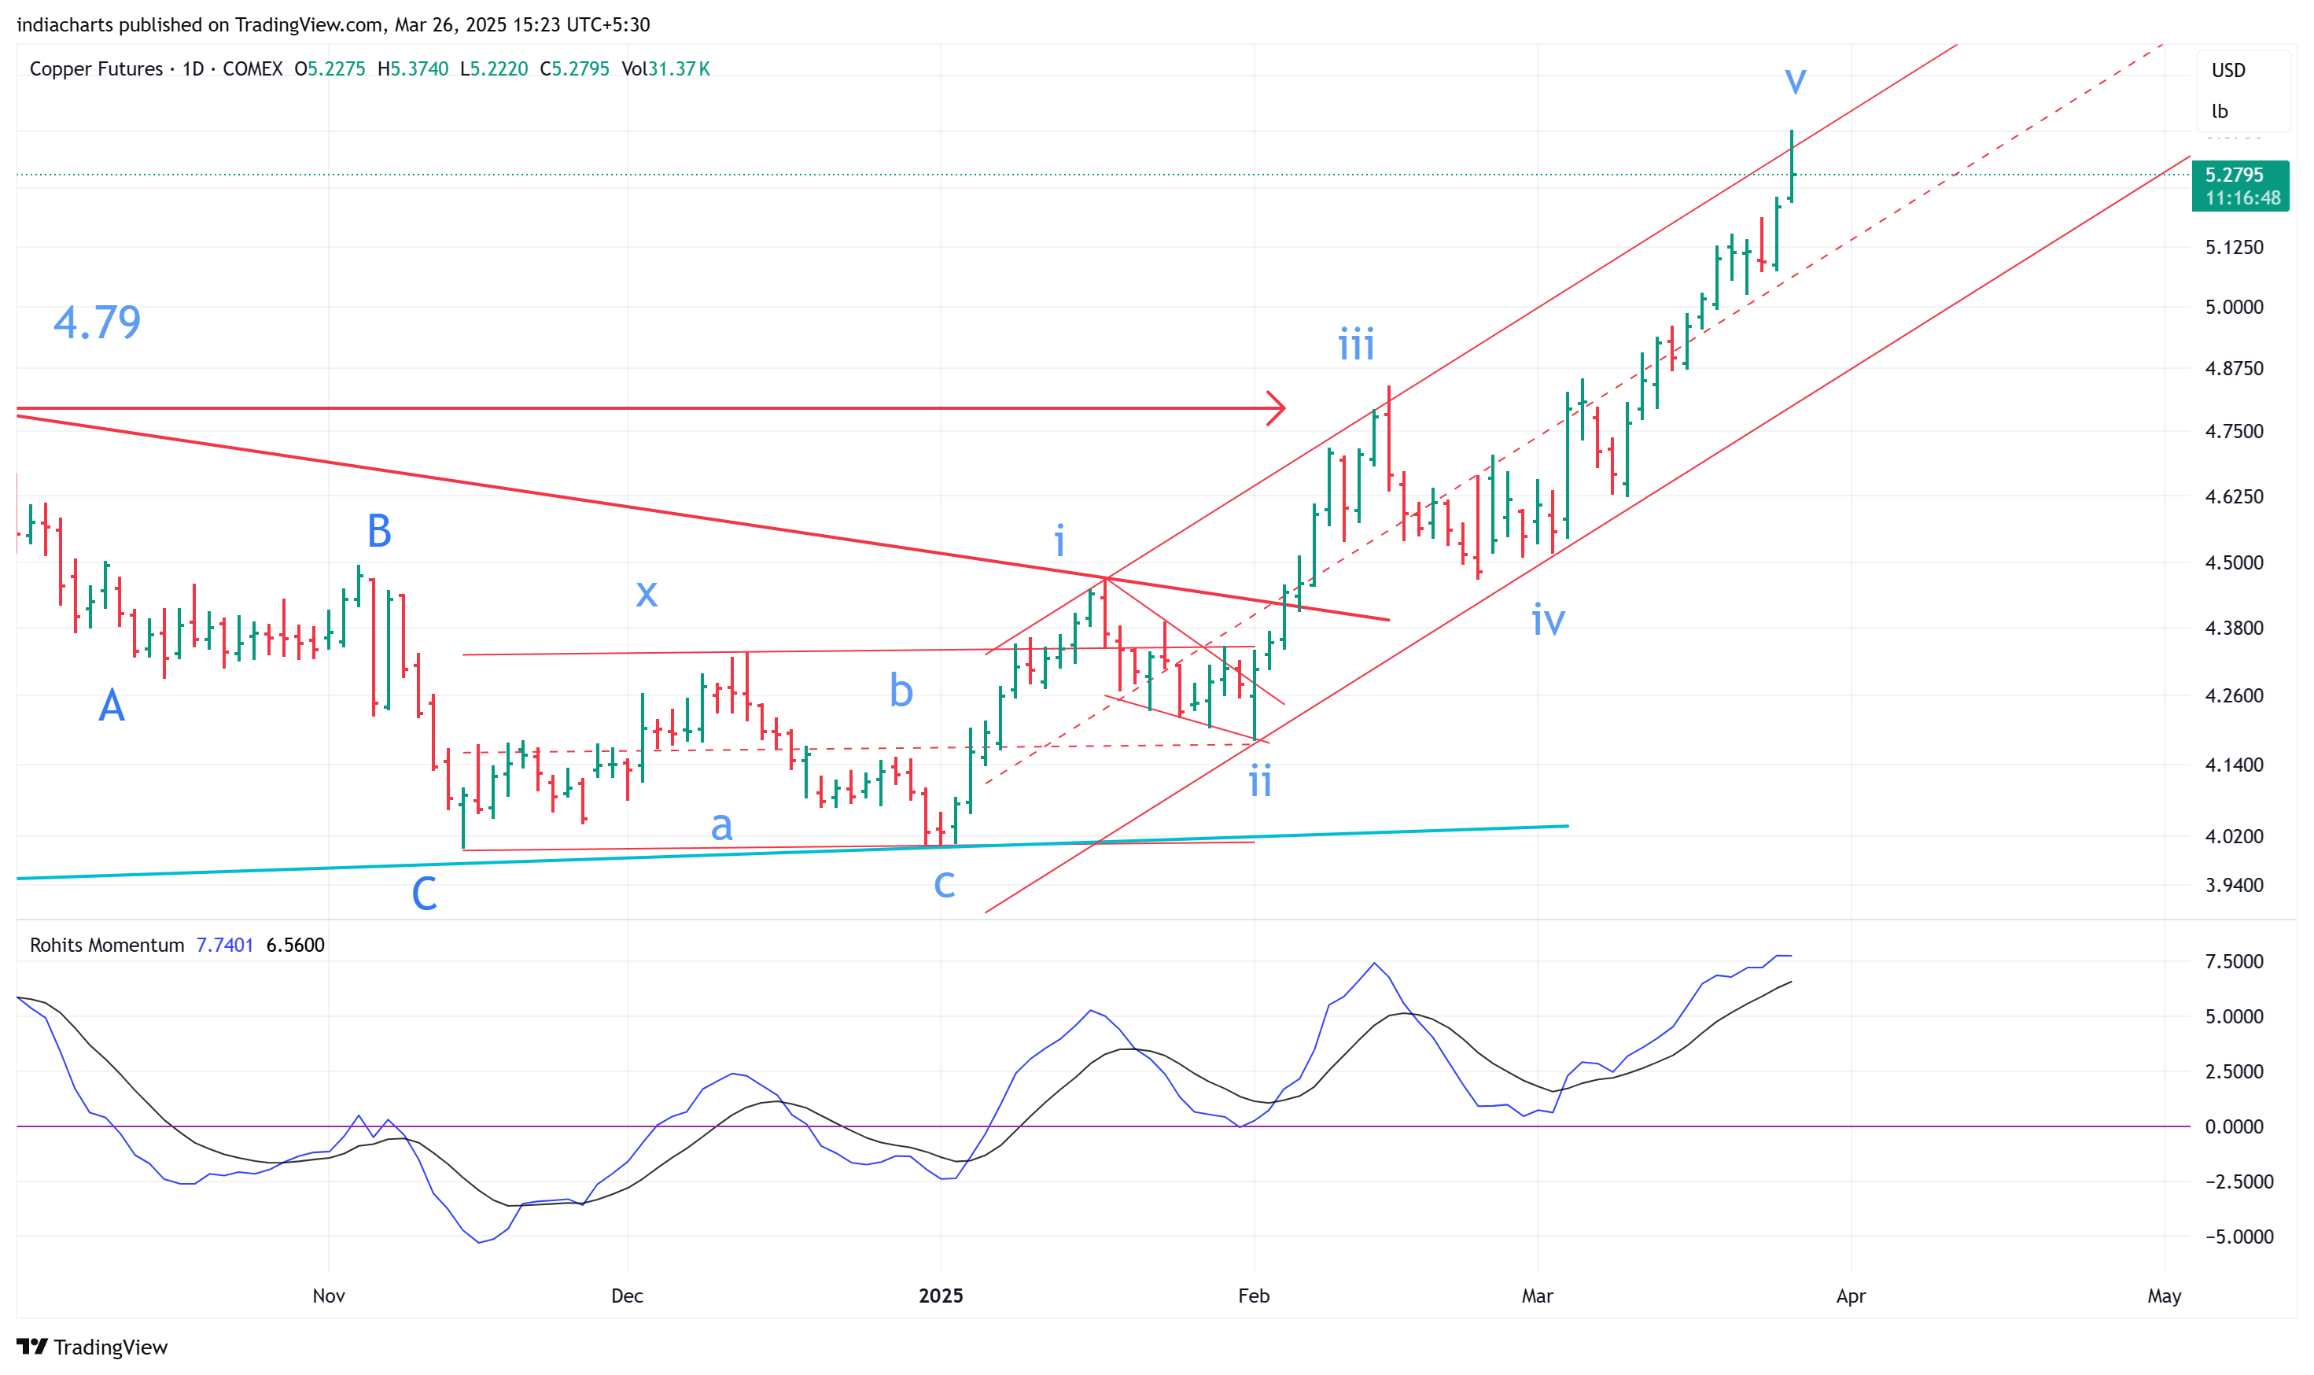Click the low value L5.2220 in header
2314x1375 pixels.
494,68
